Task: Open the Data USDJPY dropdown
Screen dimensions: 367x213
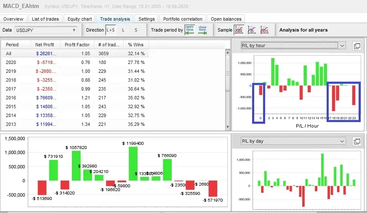Action: pos(46,30)
